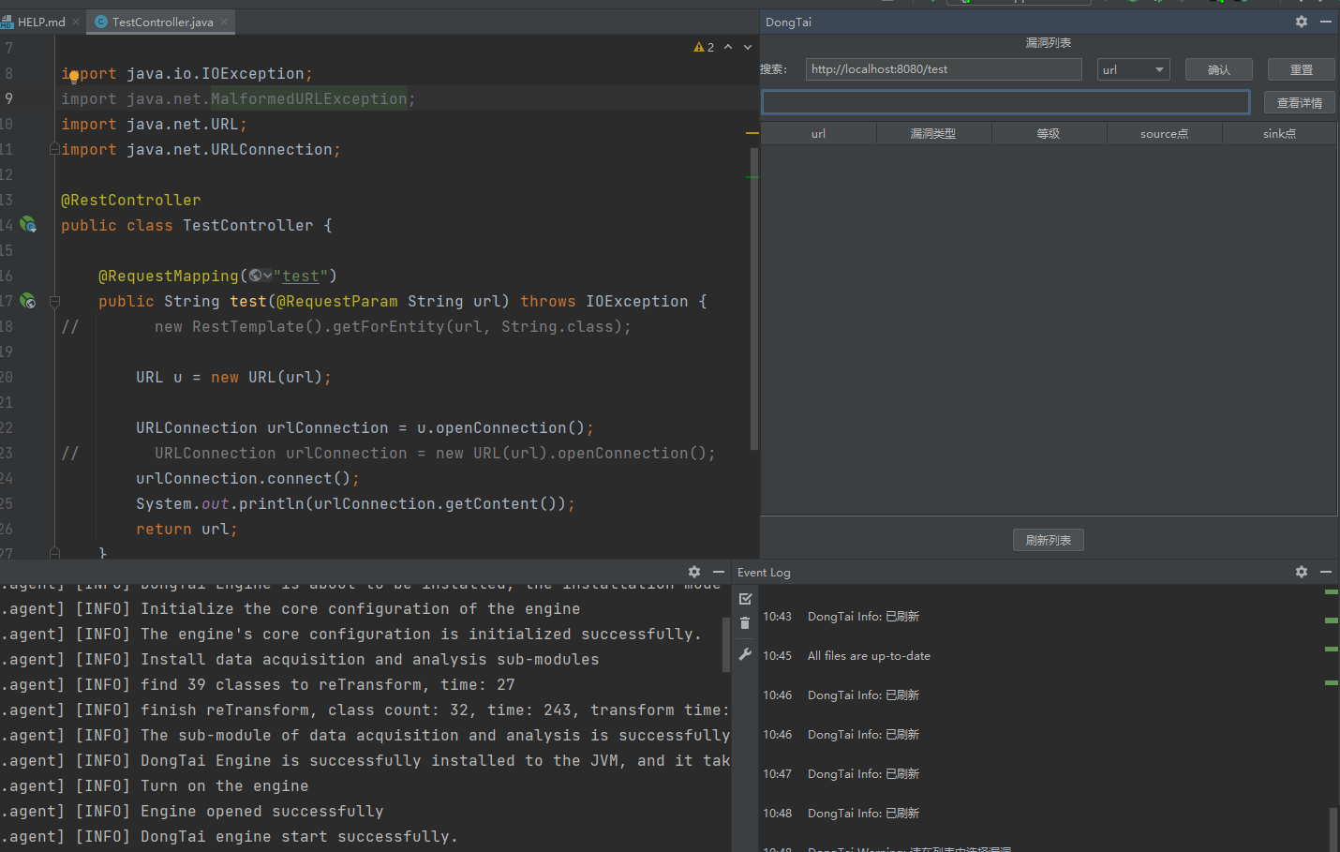Focus the empty text field beside 查看详情

(1005, 102)
